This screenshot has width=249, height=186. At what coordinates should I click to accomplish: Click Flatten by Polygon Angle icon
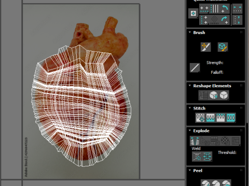coord(205,141)
